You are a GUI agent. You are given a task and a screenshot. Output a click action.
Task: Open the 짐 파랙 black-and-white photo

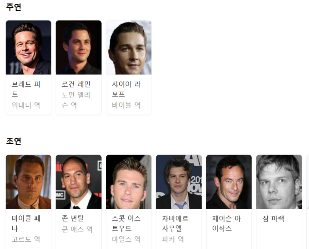[279, 182]
